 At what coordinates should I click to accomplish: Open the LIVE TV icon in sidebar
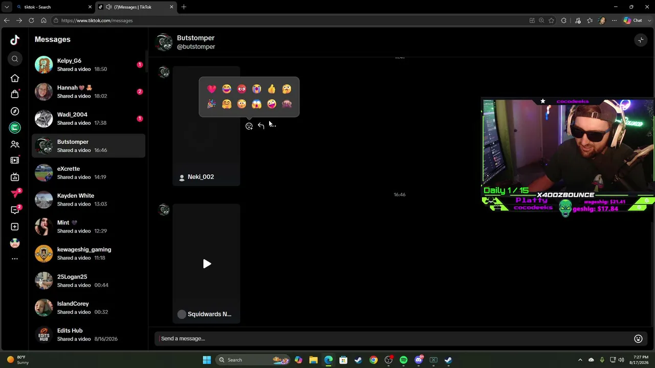[15, 177]
